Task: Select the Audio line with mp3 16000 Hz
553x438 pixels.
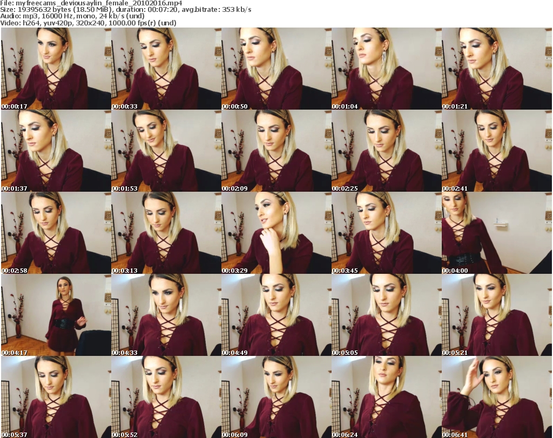Action: [72, 16]
